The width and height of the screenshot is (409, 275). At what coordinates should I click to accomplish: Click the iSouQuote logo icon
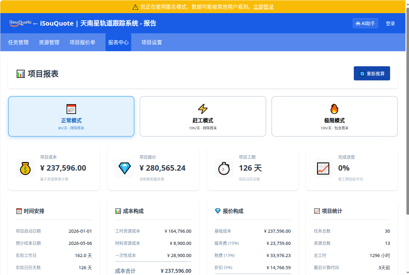coord(20,23)
